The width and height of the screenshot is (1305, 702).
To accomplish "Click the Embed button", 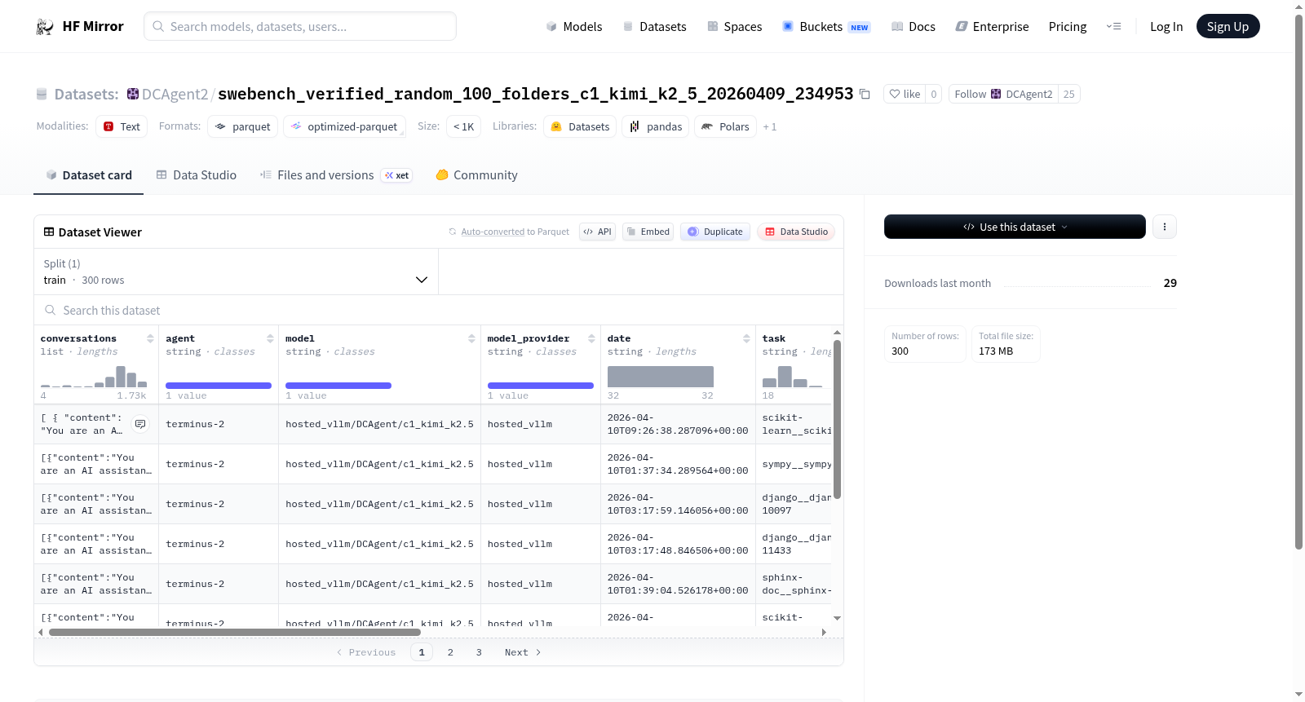I will [x=648, y=232].
